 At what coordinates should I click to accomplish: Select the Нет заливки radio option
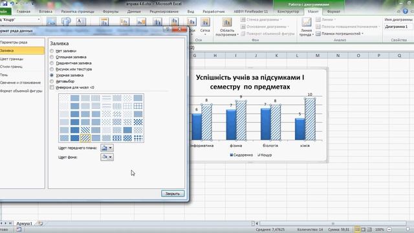coord(52,51)
